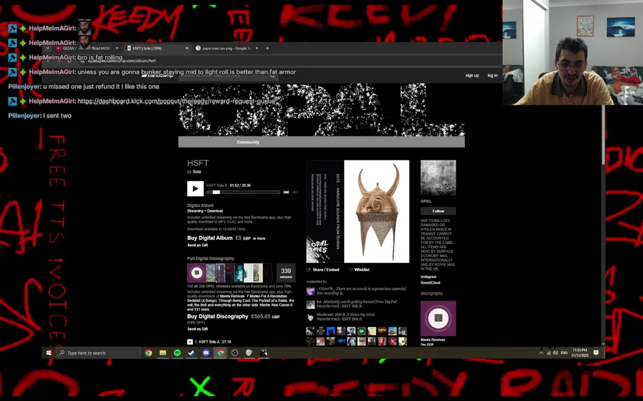Click the taskbar search box

[99, 353]
